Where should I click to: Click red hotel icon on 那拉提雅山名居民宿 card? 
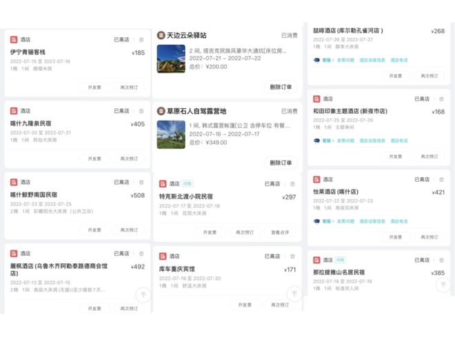pyautogui.click(x=316, y=260)
